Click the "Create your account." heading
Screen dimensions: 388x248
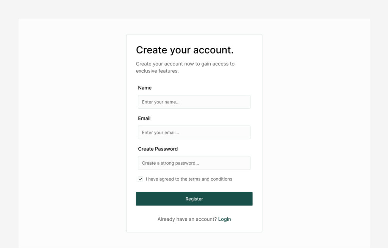pos(185,50)
